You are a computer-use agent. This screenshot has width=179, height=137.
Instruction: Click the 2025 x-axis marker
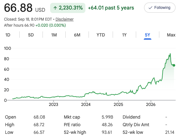click(118, 104)
